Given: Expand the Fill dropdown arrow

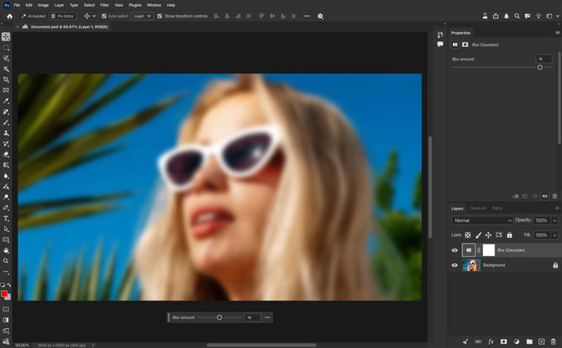Looking at the screenshot, I should [x=555, y=235].
